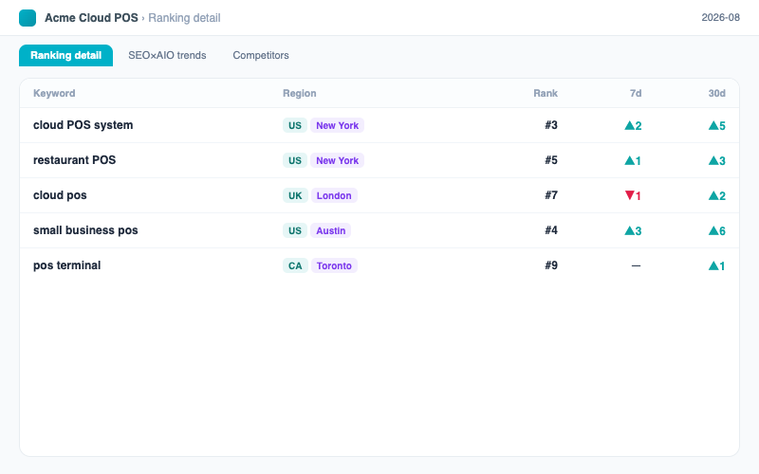Select the small business pos keyword

click(x=85, y=230)
